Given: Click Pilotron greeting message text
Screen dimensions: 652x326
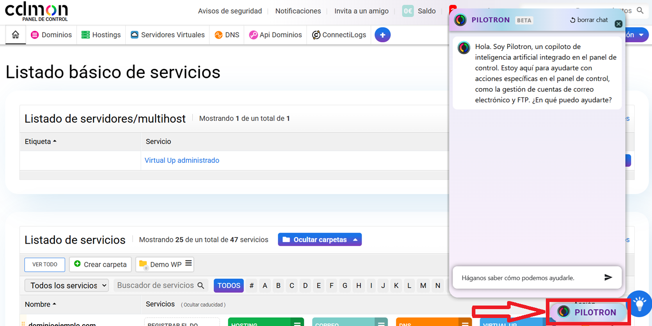Looking at the screenshot, I should pos(546,73).
